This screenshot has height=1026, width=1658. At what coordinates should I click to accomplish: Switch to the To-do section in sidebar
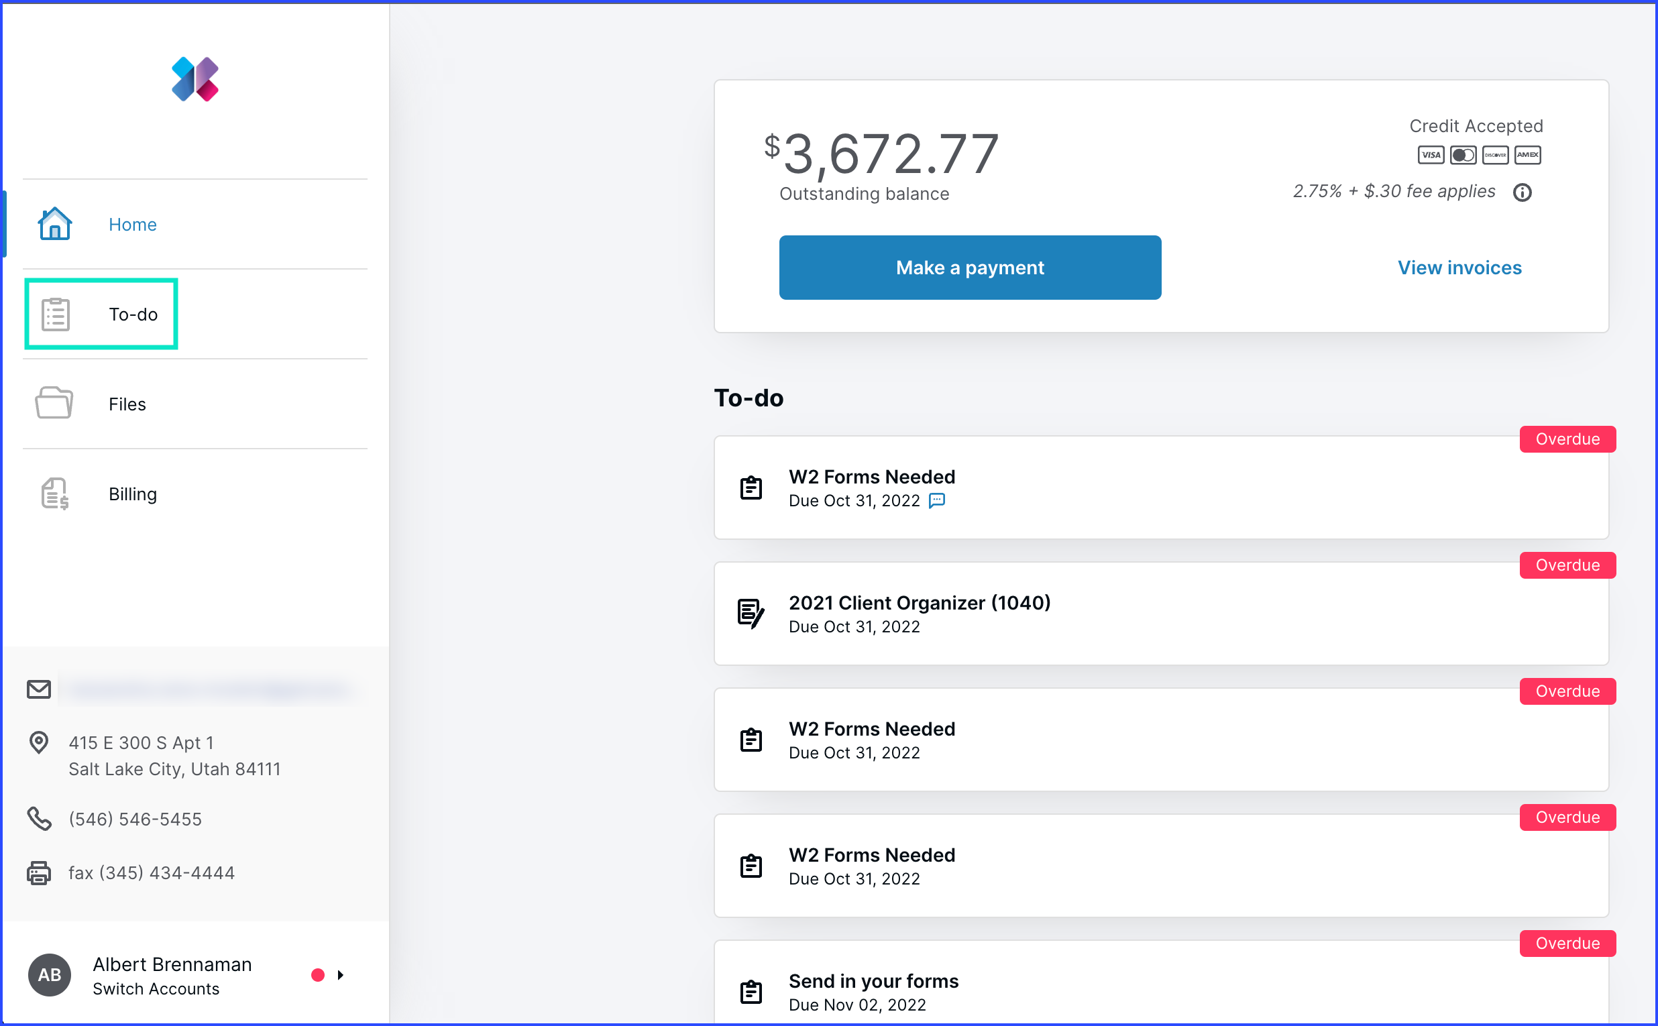click(x=133, y=314)
